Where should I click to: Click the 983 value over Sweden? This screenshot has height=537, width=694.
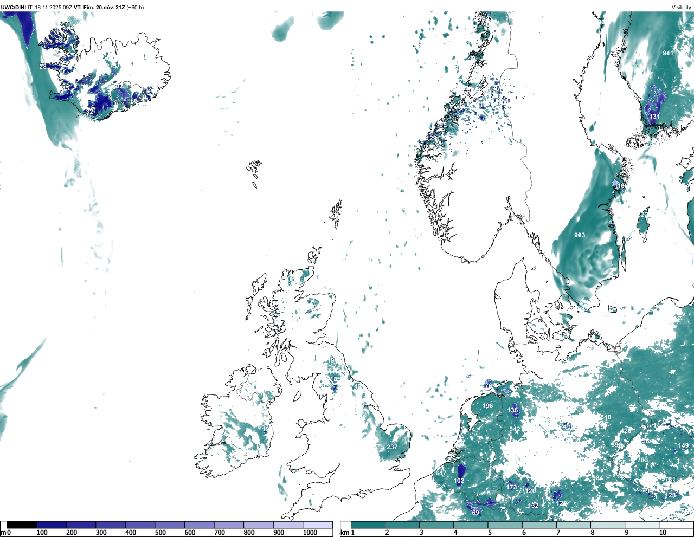click(580, 235)
